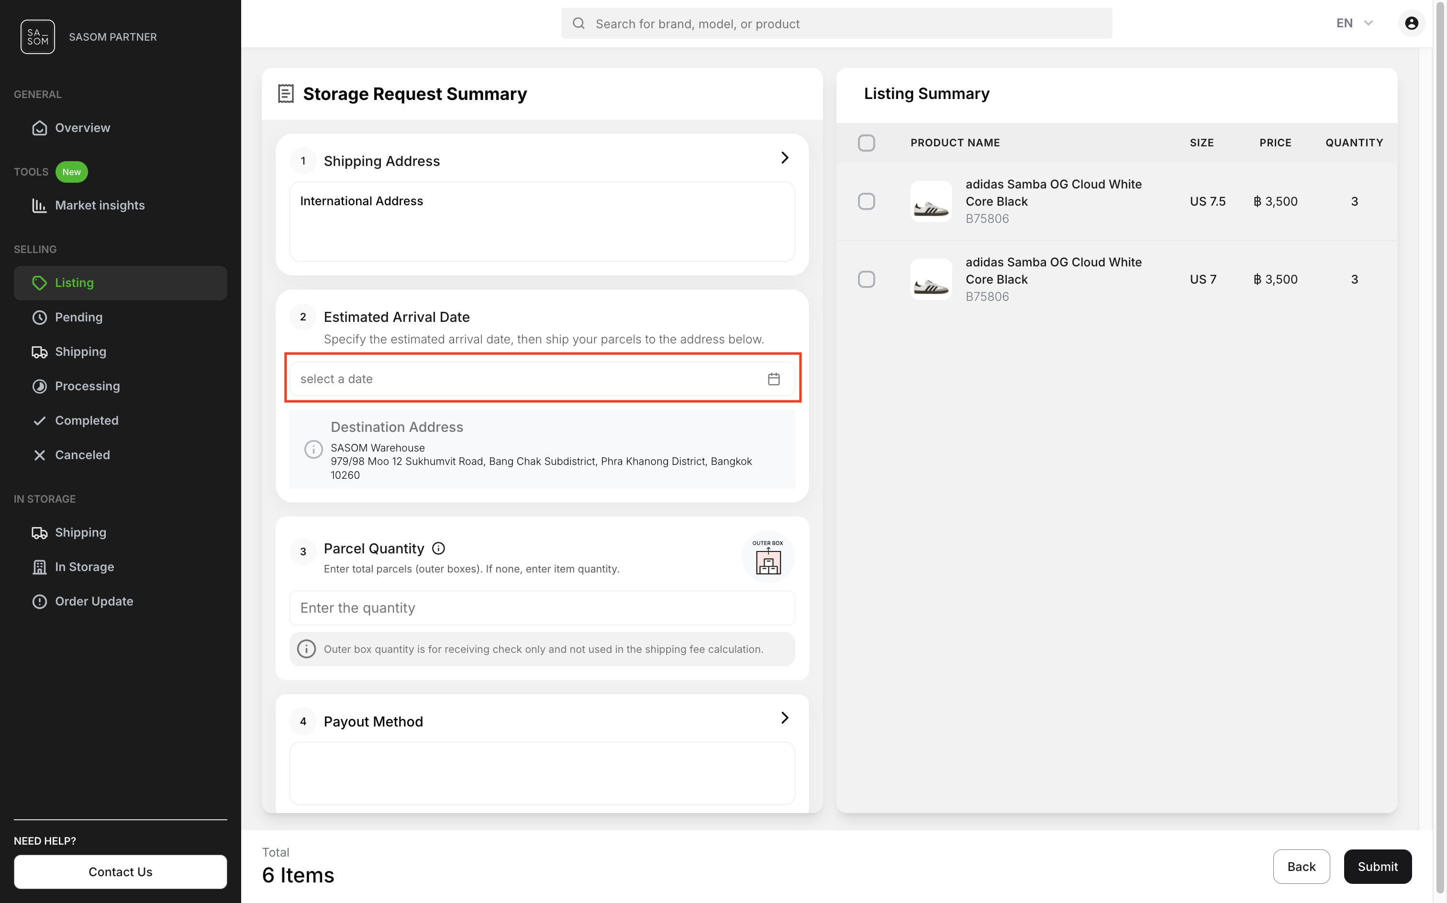Check the US 7 adidas Samba listing
Image resolution: width=1447 pixels, height=903 pixels.
tap(867, 279)
